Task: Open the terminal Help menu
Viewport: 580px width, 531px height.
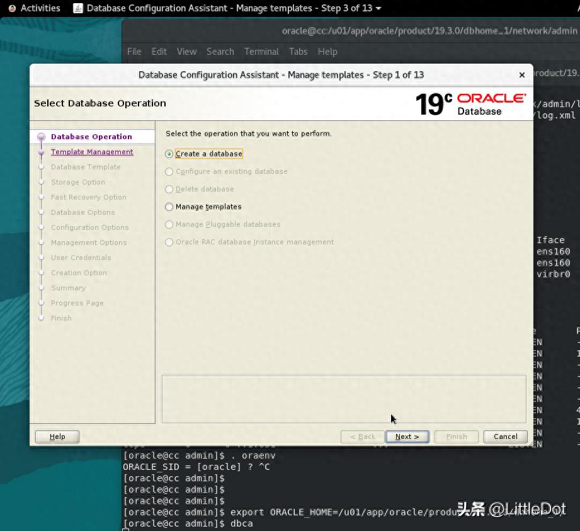Action: pos(327,52)
